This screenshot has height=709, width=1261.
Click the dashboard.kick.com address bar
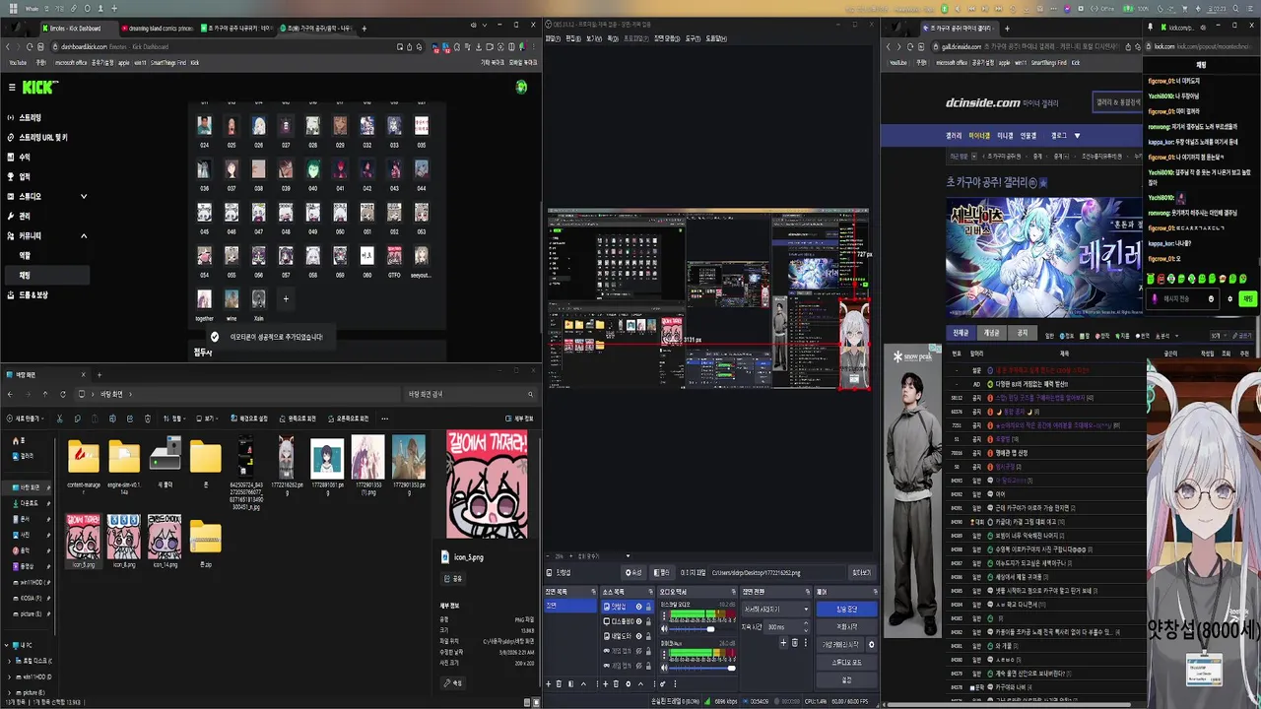point(222,46)
